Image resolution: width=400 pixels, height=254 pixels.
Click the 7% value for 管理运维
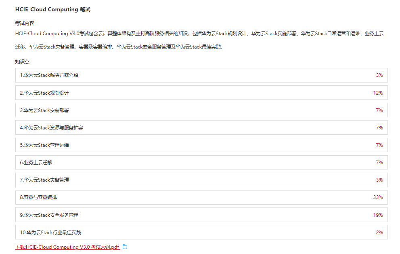379,145
